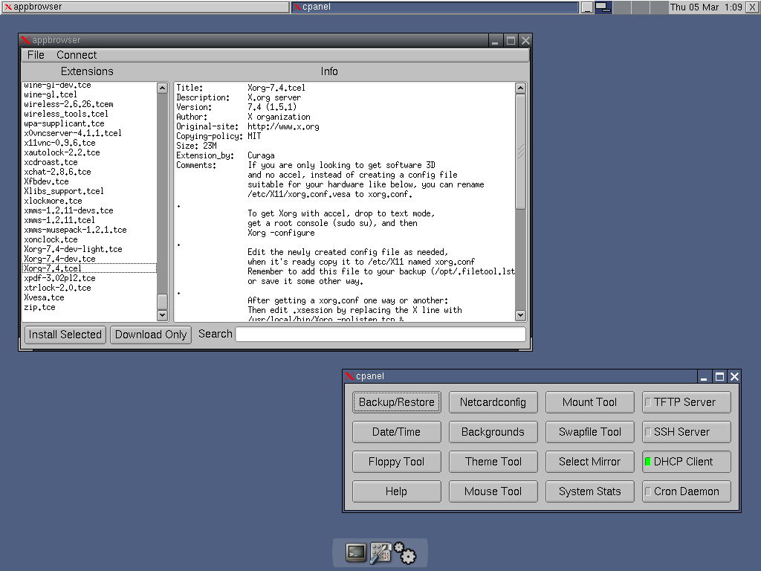Click the extensions list scrollbar thumb
Viewport: 761px width, 571px height.
163,302
